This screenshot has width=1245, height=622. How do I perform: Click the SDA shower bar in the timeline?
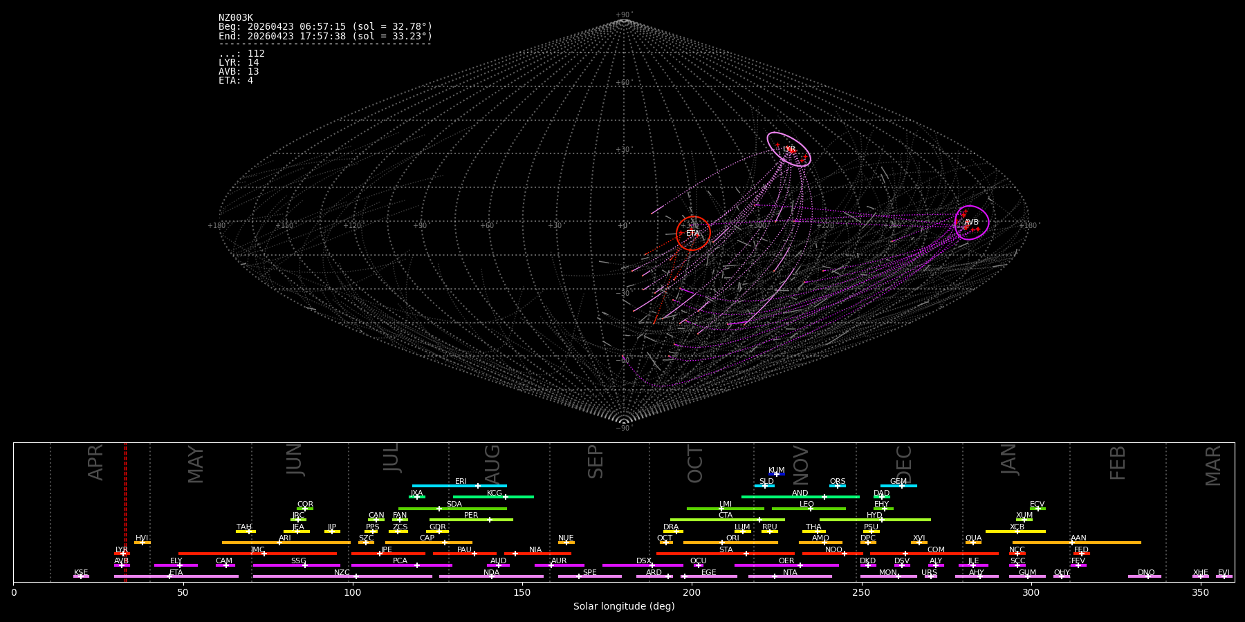tap(452, 509)
